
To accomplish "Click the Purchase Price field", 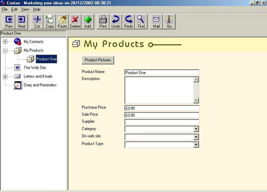I will [162, 108].
